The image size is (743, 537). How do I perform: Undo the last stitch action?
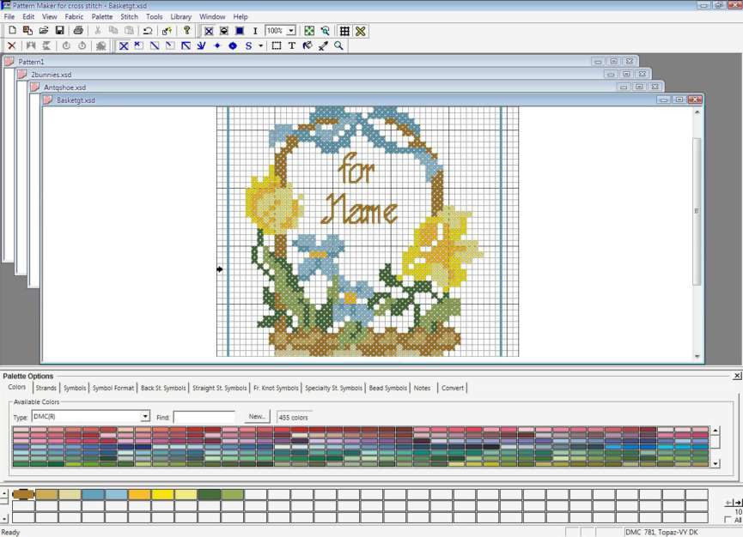point(147,30)
